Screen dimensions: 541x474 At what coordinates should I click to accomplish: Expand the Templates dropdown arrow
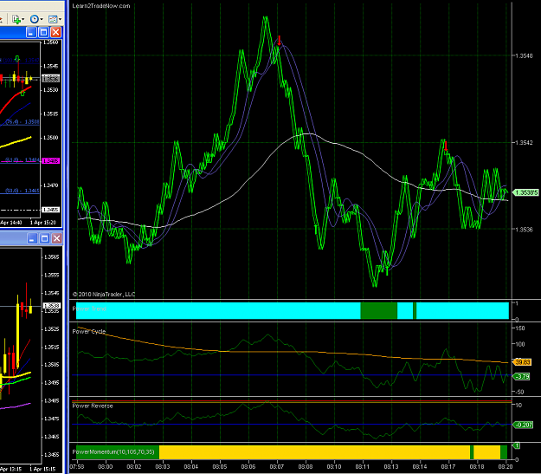pos(60,19)
